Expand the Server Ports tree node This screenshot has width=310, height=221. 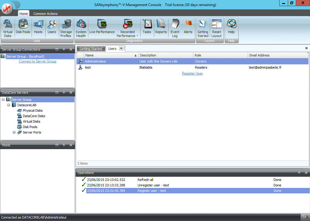point(14,132)
